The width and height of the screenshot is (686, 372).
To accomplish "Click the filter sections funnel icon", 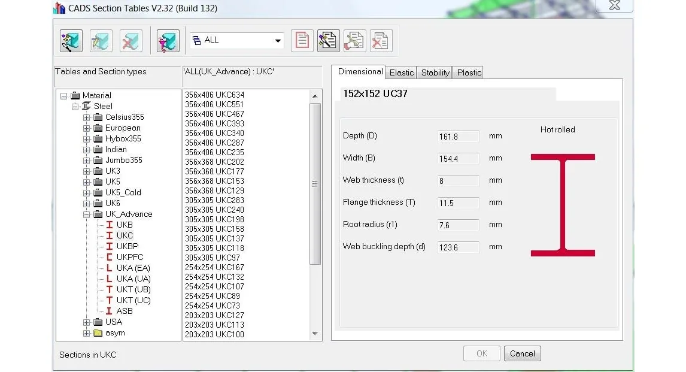I will point(168,41).
